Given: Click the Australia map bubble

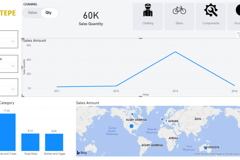Looking at the screenshot, I should (x=205, y=148).
